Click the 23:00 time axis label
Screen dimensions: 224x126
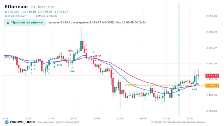(120, 118)
